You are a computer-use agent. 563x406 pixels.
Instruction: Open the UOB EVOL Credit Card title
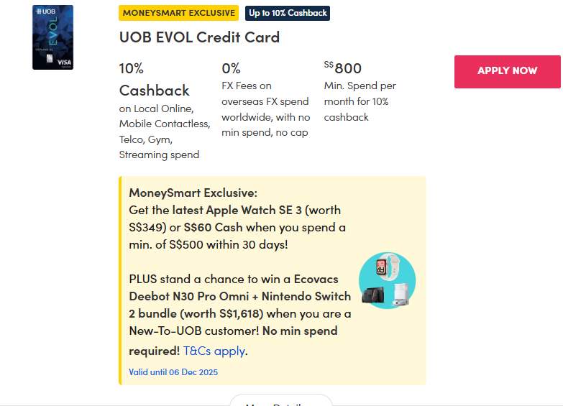[x=199, y=37]
